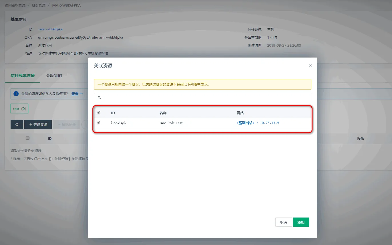Select the test (0) tag
Image resolution: width=392 pixels, height=245 pixels.
click(x=19, y=109)
